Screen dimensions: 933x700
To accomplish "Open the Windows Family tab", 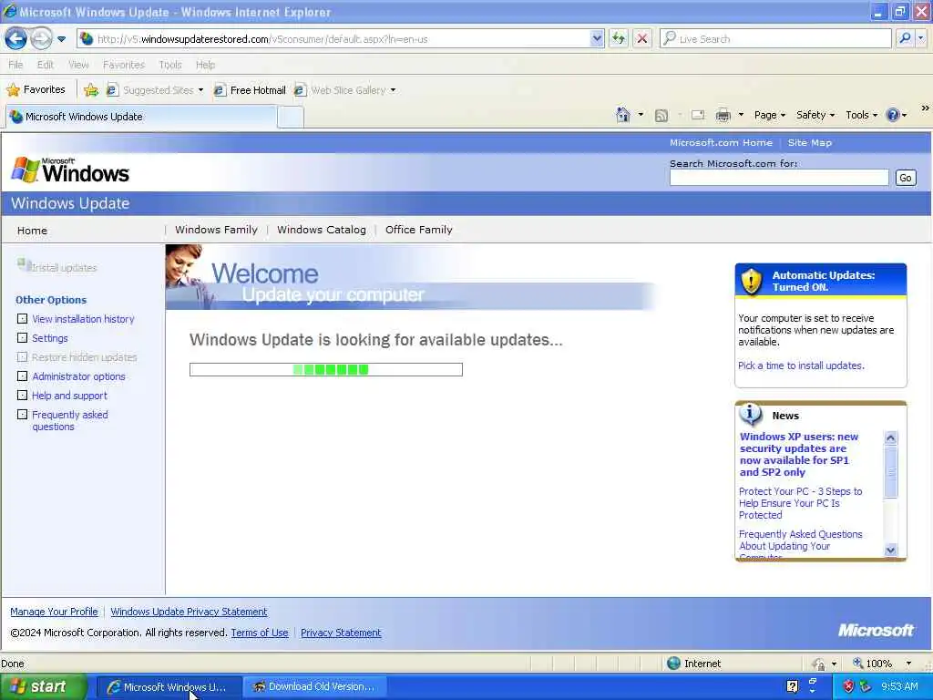I will (216, 230).
